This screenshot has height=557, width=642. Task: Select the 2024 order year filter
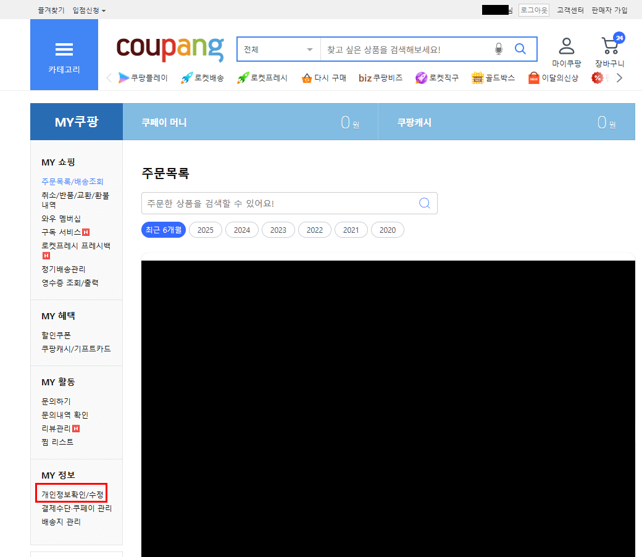coord(241,229)
